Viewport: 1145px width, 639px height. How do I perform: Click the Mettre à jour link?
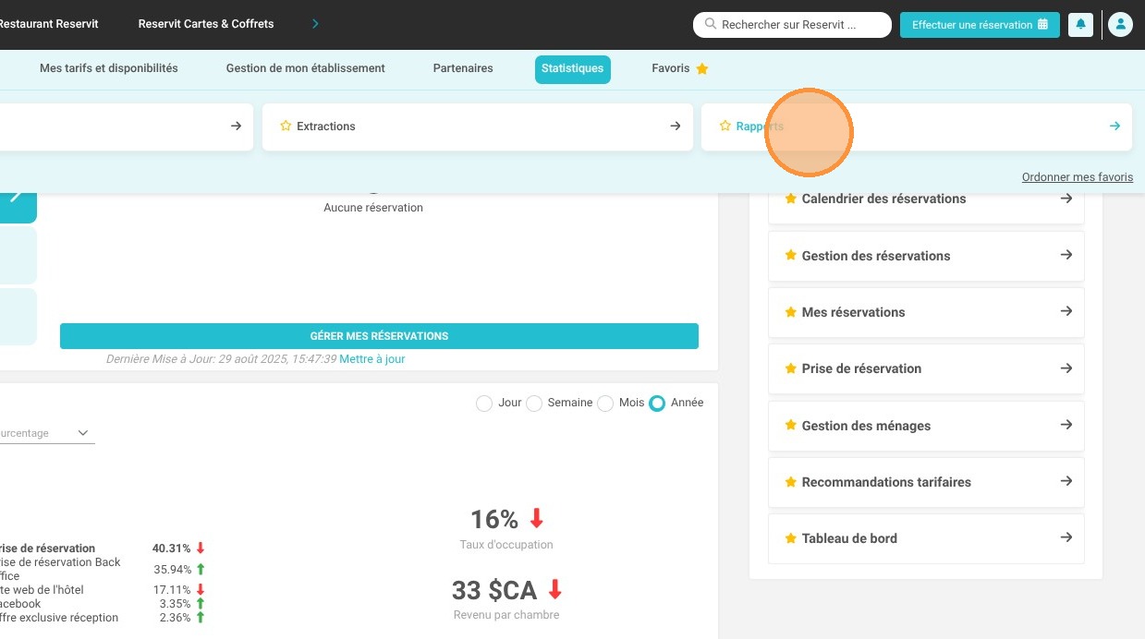pyautogui.click(x=372, y=359)
